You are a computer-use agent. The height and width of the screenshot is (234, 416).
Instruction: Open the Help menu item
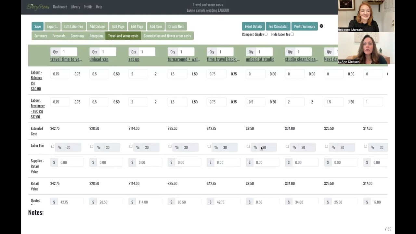click(x=99, y=7)
